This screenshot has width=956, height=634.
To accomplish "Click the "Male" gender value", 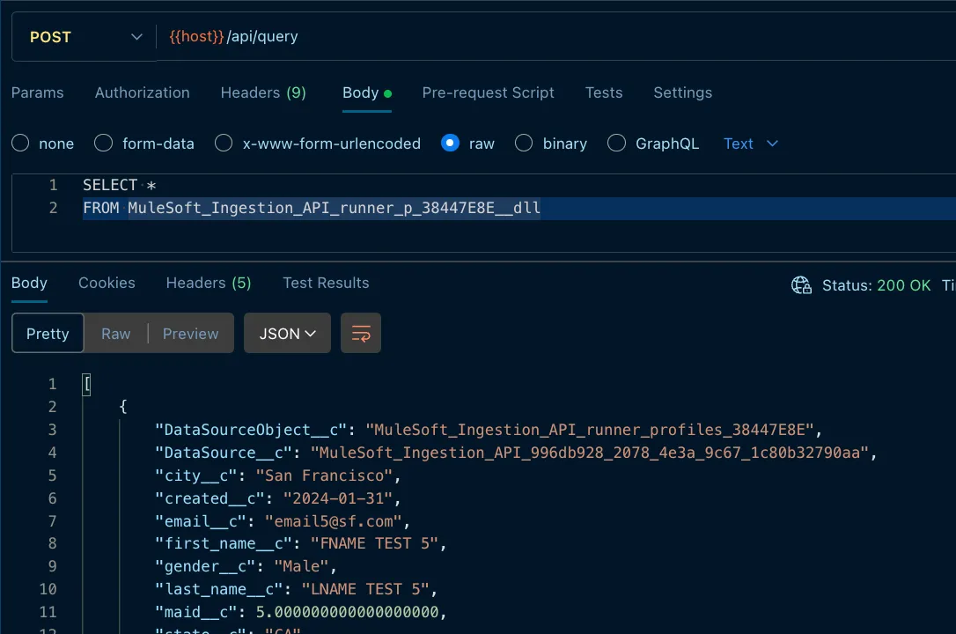I will click(302, 566).
